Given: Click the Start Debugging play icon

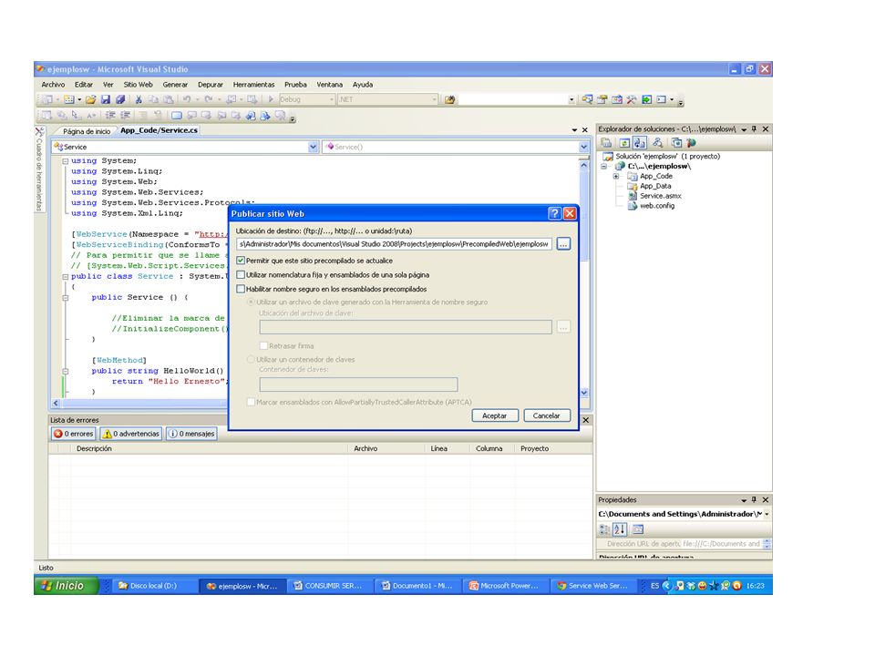Looking at the screenshot, I should point(271,99).
